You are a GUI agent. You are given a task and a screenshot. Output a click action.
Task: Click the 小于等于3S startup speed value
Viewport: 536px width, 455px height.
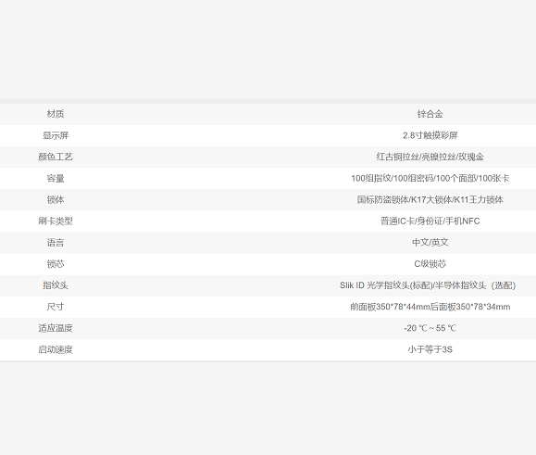[430, 349]
